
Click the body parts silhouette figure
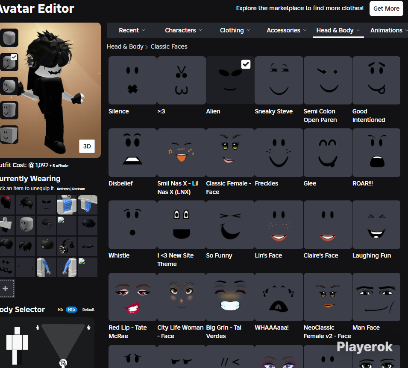click(x=17, y=346)
